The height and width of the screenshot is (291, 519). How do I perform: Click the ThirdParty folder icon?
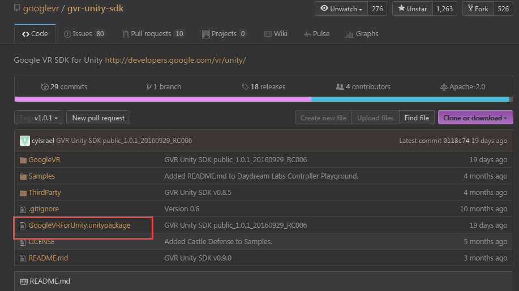[x=23, y=193]
